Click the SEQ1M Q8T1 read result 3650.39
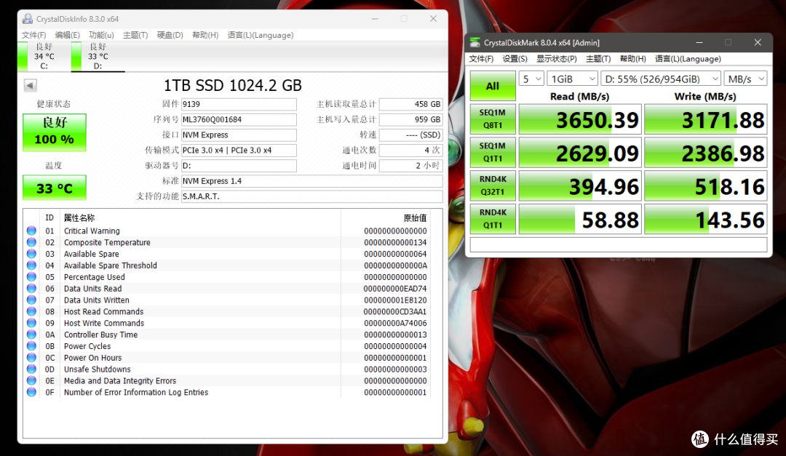Viewport: 786px width, 456px height. [x=580, y=119]
